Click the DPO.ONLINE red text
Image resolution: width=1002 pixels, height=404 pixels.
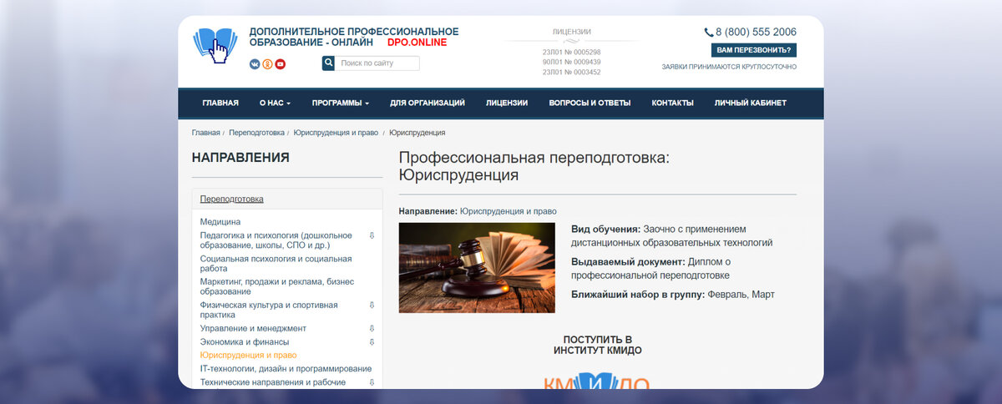417,43
